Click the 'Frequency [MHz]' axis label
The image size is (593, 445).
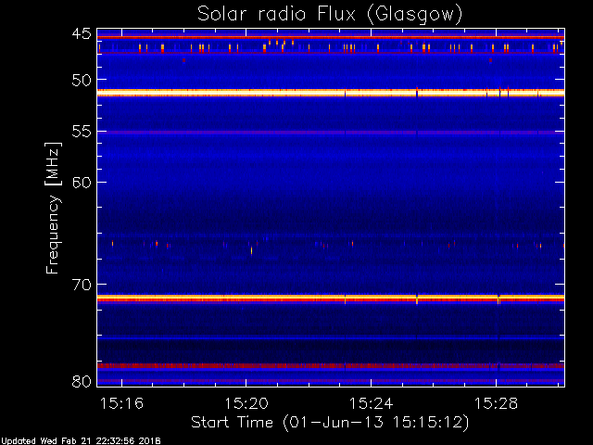click(54, 207)
